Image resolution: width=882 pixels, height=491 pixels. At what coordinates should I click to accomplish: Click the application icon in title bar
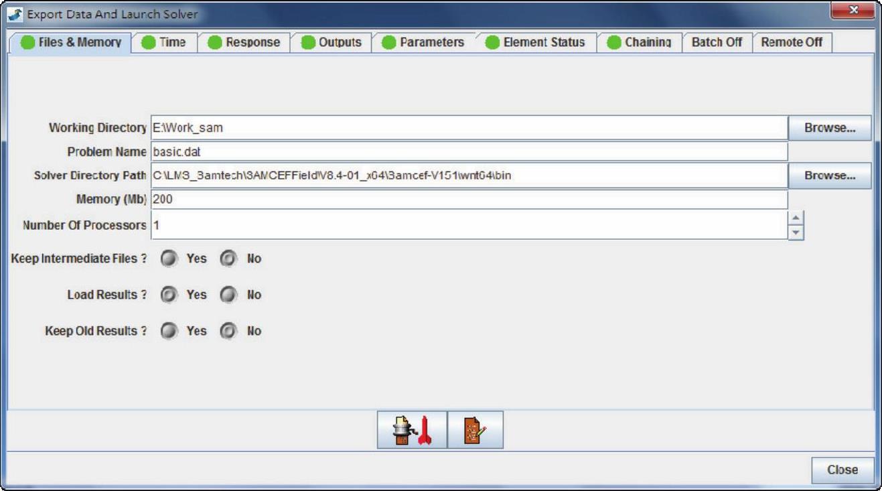tap(15, 14)
